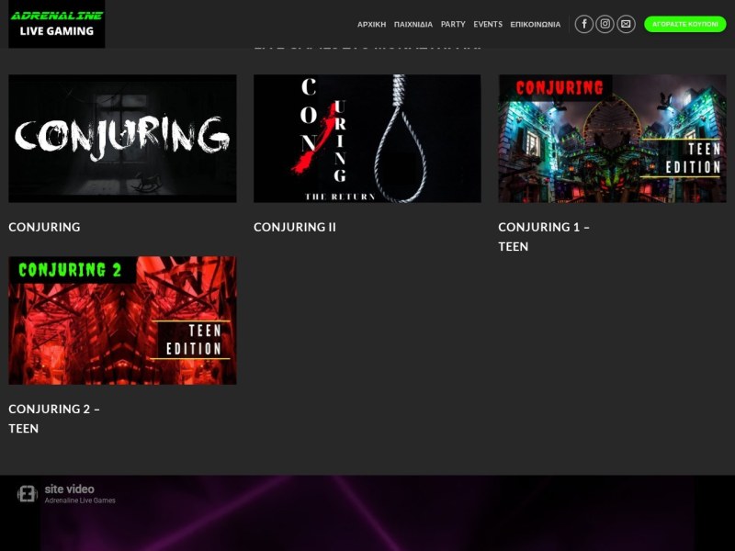The width and height of the screenshot is (735, 551).
Task: Click the CONJURING II title link
Action: [295, 227]
